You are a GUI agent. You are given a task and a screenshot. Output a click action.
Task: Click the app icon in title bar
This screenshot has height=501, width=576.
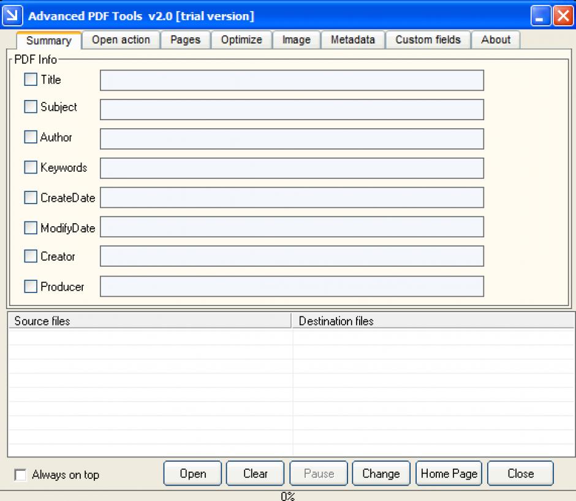[12, 16]
